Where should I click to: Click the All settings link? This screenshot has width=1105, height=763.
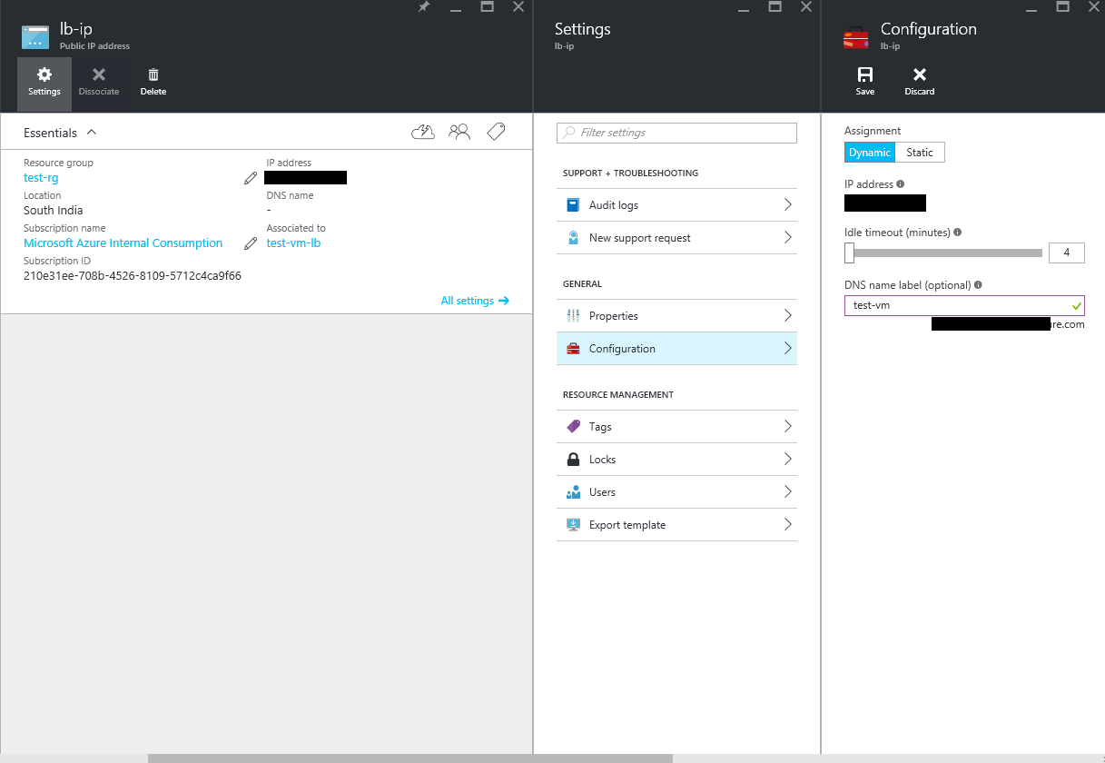[475, 301]
